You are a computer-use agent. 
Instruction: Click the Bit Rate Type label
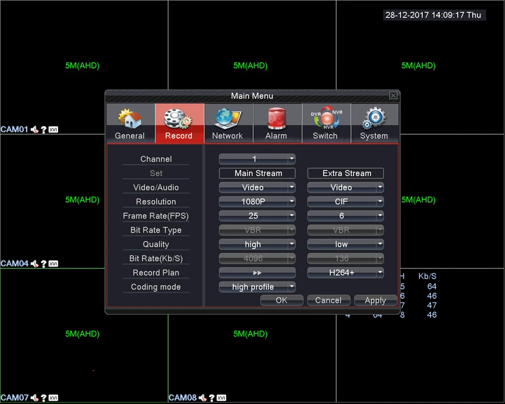click(156, 230)
